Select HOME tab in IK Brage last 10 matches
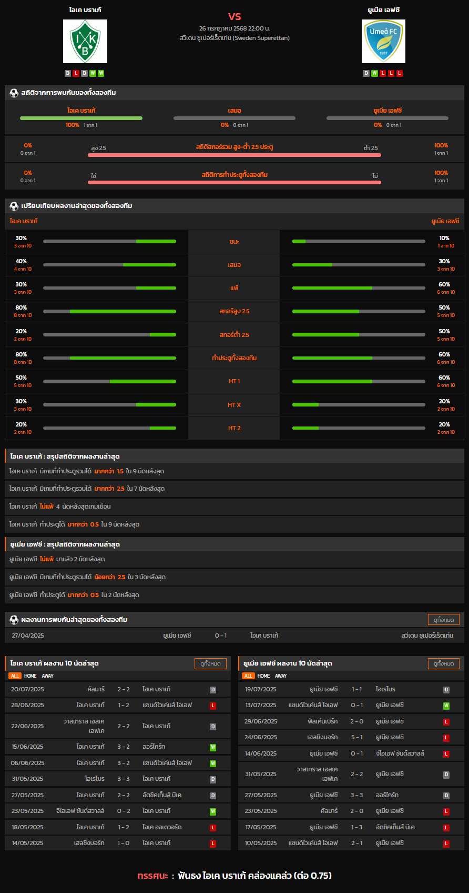The height and width of the screenshot is (893, 469). (30, 676)
